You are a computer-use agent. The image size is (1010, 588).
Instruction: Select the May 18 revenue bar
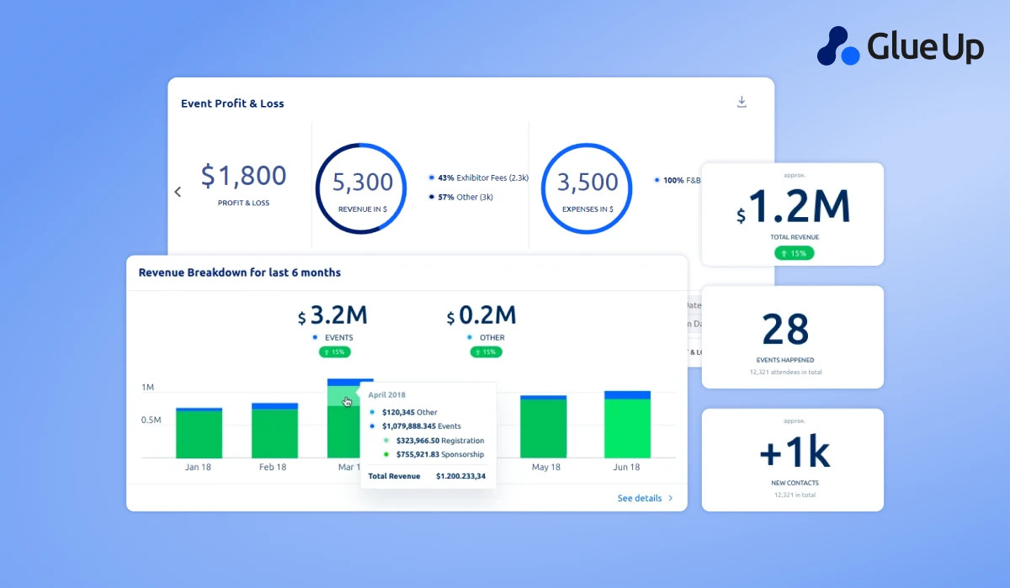tap(543, 427)
